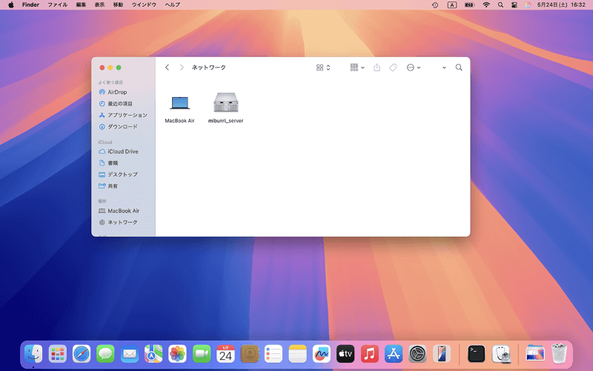Select iCloud Drive in the sidebar
Image resolution: width=593 pixels, height=371 pixels.
[119, 151]
